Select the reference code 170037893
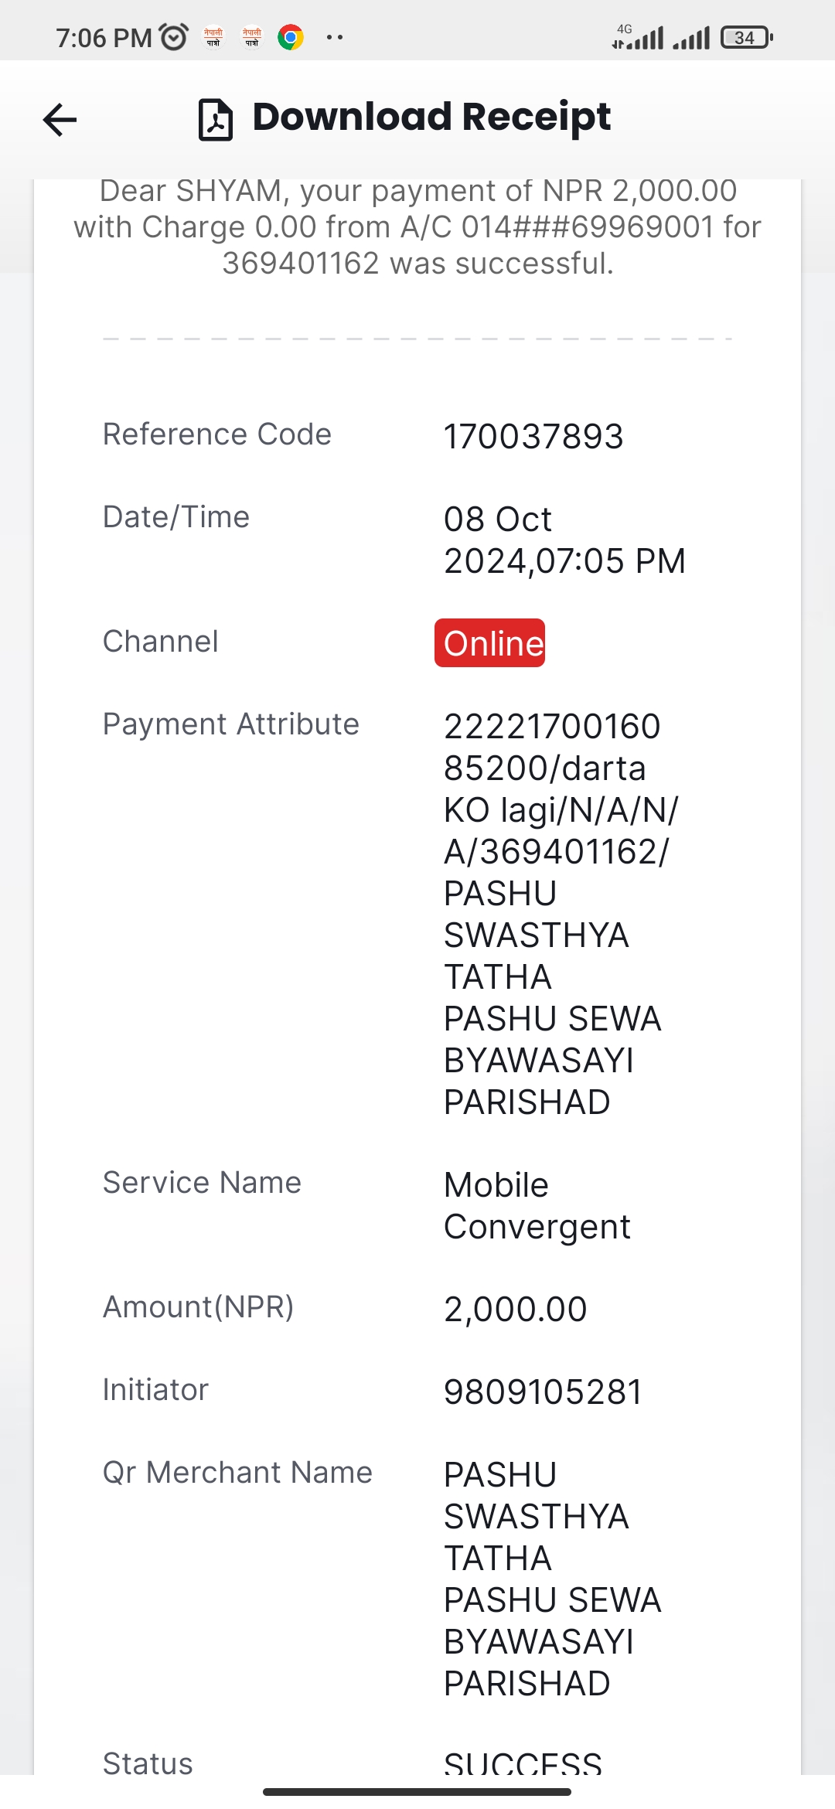 [533, 436]
